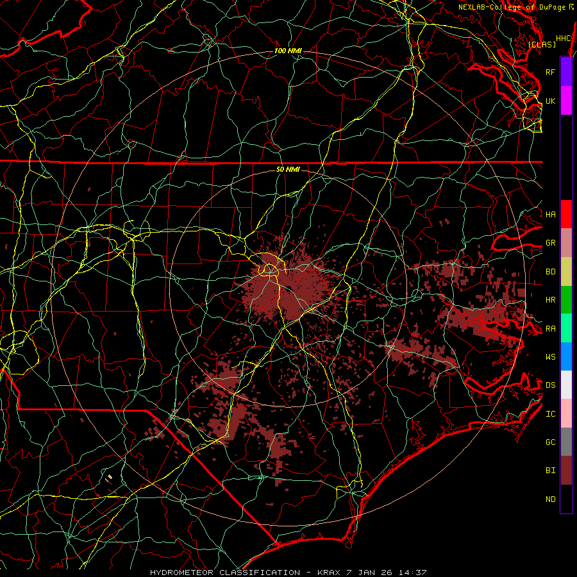Screen dimensions: 577x577
Task: Click the RA legend label
Action: click(x=550, y=329)
